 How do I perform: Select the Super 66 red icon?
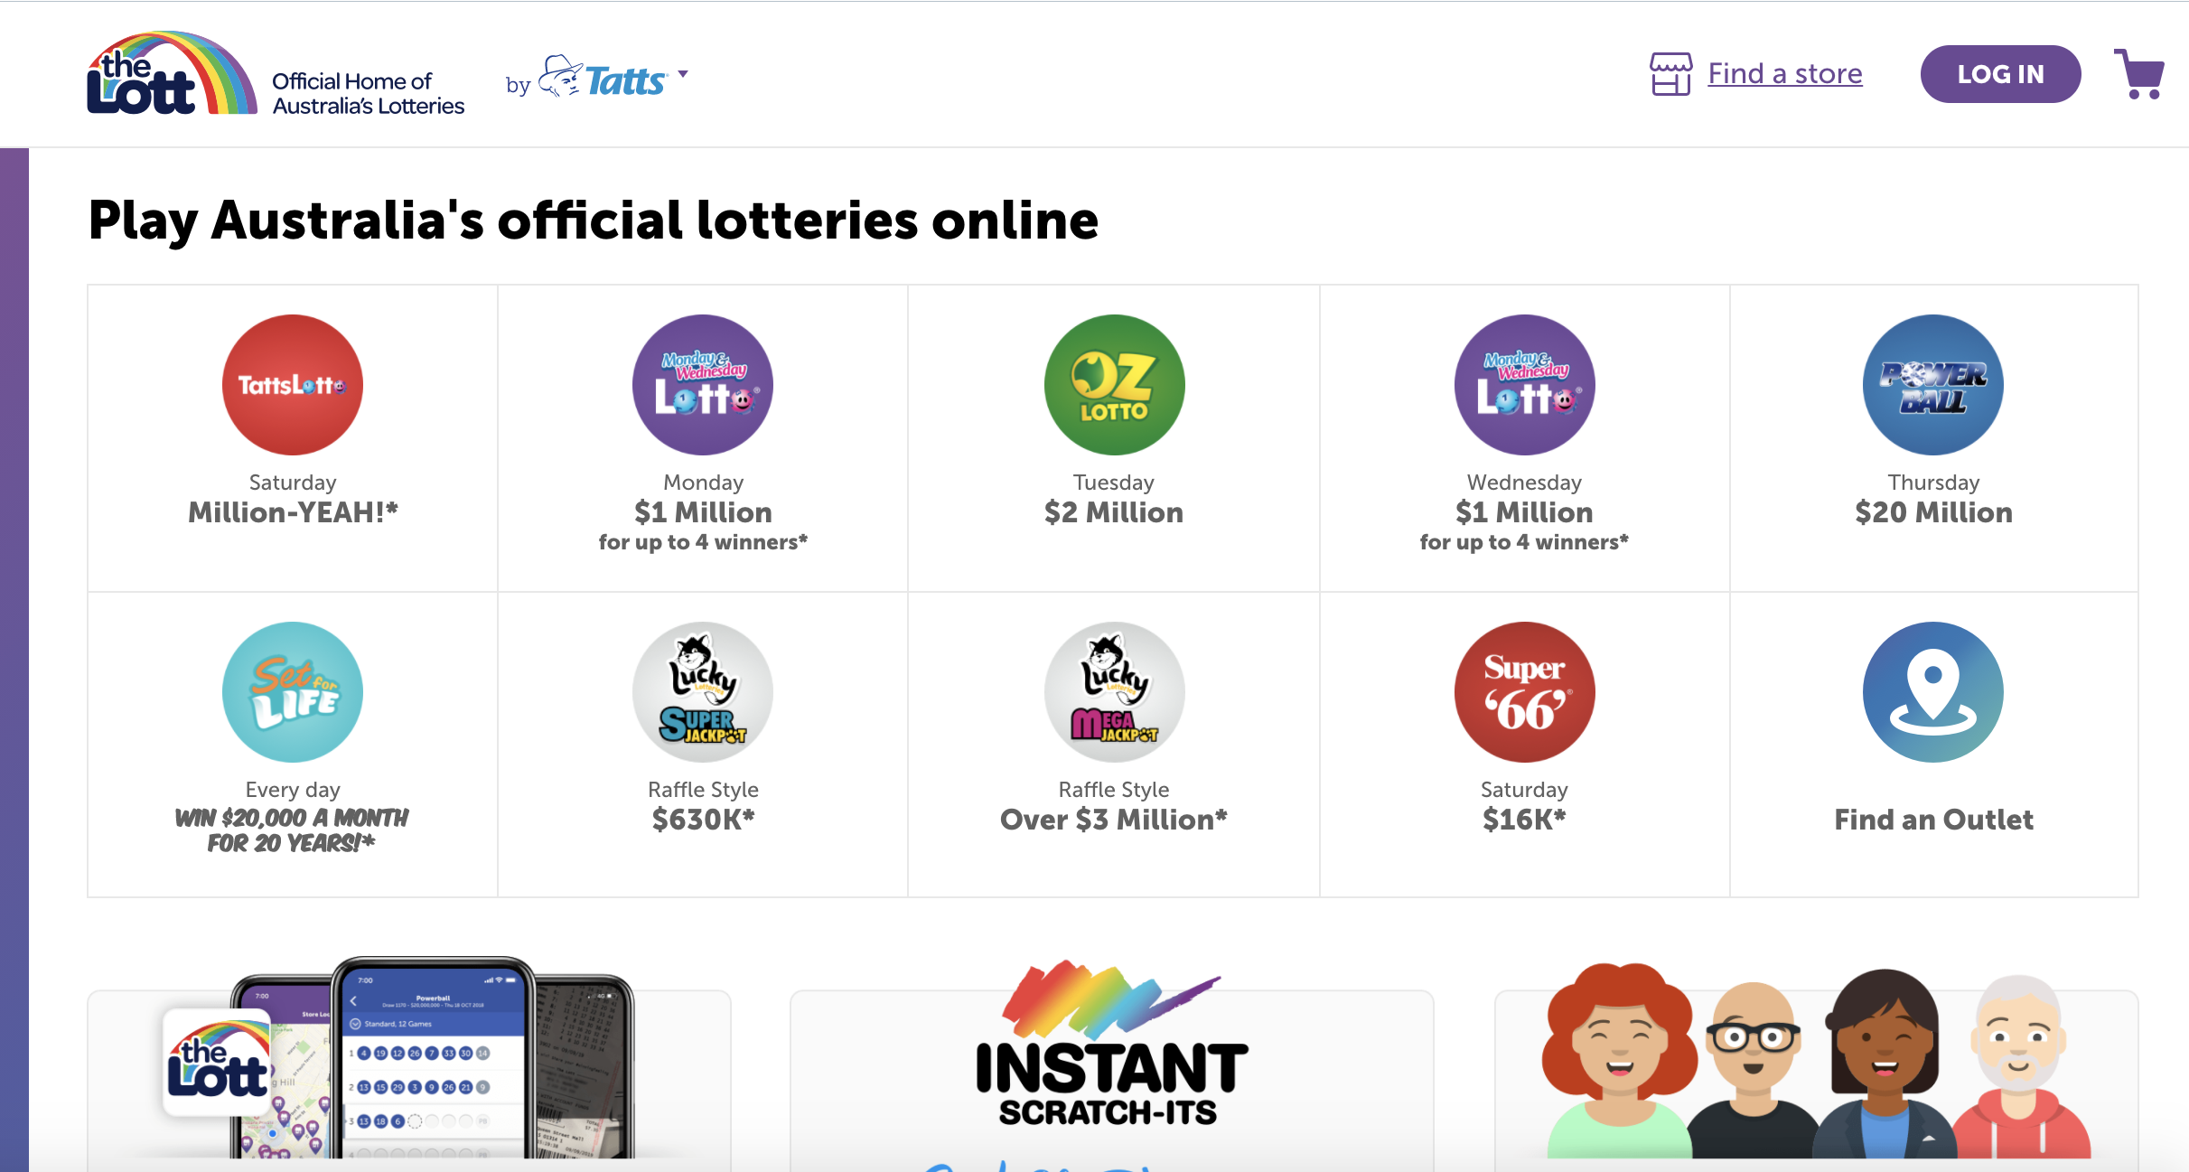click(x=1524, y=692)
